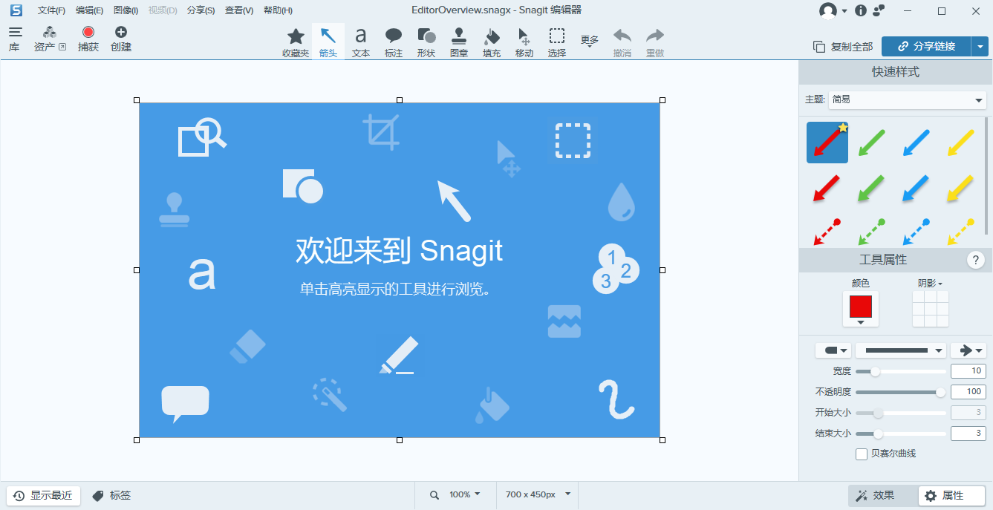Image resolution: width=993 pixels, height=510 pixels.
Task: Choose the Callout (标注) tool
Action: tap(394, 42)
